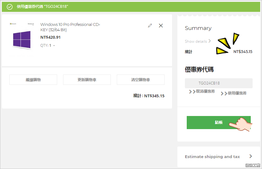Click the coupon code field containing TGO24CB18
Viewport: 262px width, 169px height.
click(219, 83)
